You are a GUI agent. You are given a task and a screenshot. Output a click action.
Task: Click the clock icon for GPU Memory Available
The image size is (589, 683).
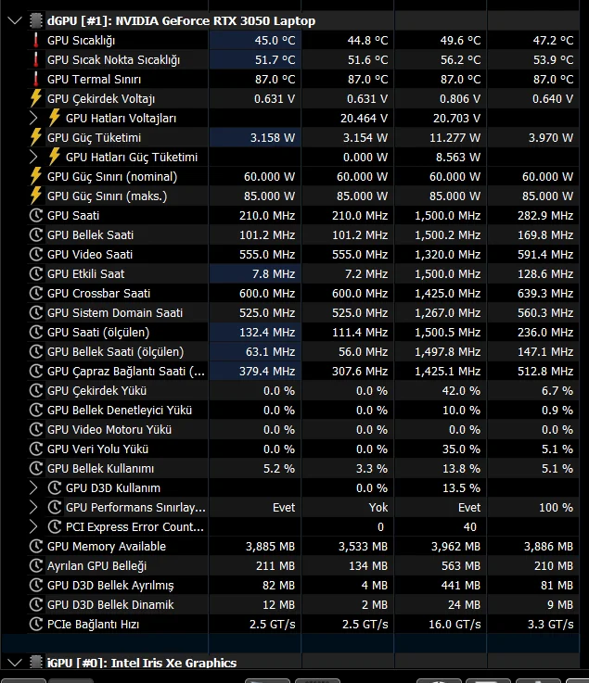coord(36,546)
